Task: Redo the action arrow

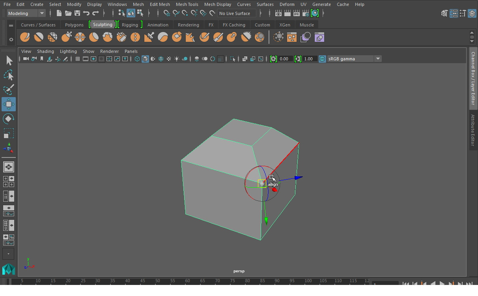Action: pos(95,13)
